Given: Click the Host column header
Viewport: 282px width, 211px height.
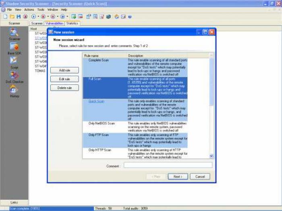Looking at the screenshot, I should [x=33, y=29].
